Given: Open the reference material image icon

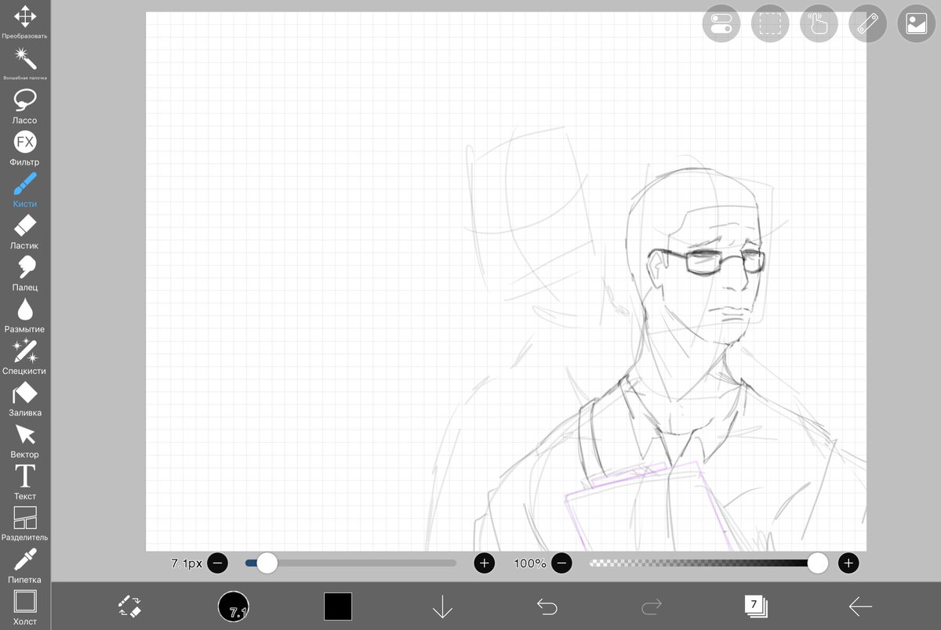Looking at the screenshot, I should [916, 24].
